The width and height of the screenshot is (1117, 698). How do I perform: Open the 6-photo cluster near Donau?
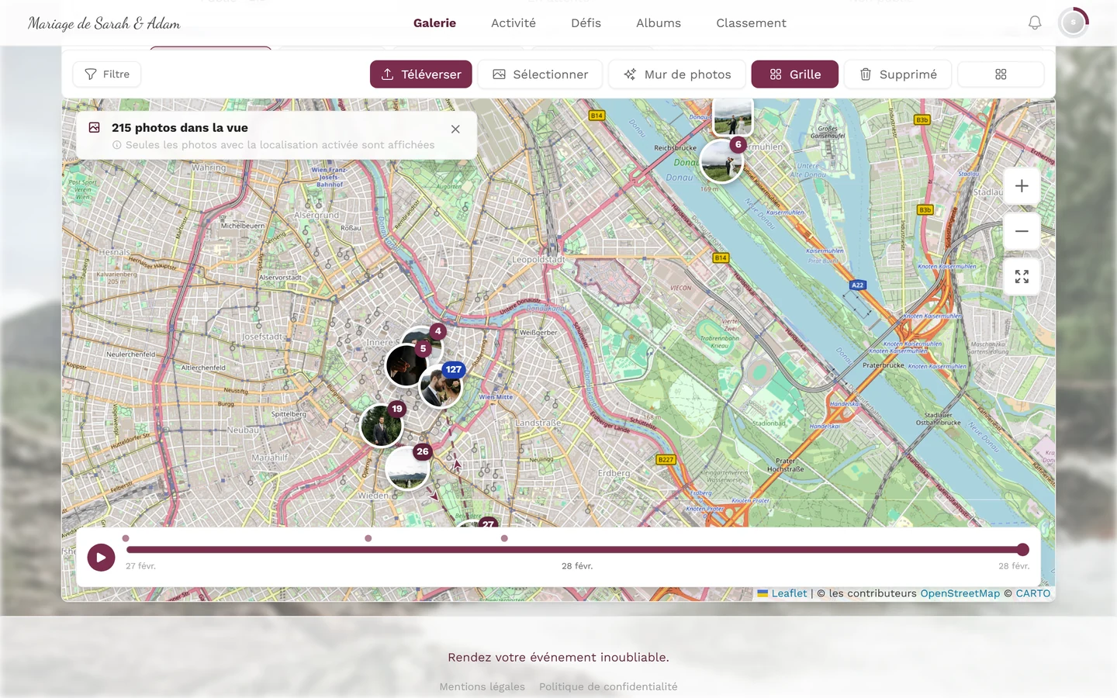pyautogui.click(x=722, y=161)
